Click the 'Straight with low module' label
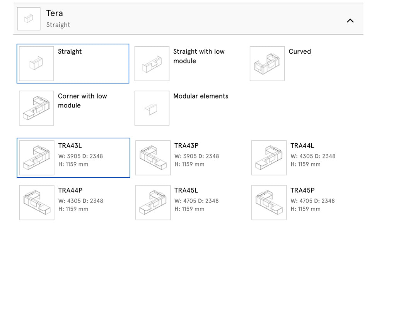The height and width of the screenshot is (309, 396). point(199,56)
